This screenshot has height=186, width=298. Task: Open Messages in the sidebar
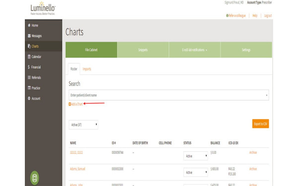click(x=43, y=36)
